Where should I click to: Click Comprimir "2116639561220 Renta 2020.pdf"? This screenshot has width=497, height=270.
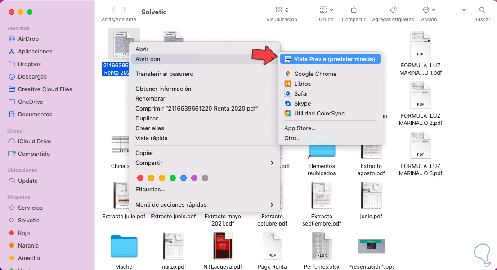(205, 108)
